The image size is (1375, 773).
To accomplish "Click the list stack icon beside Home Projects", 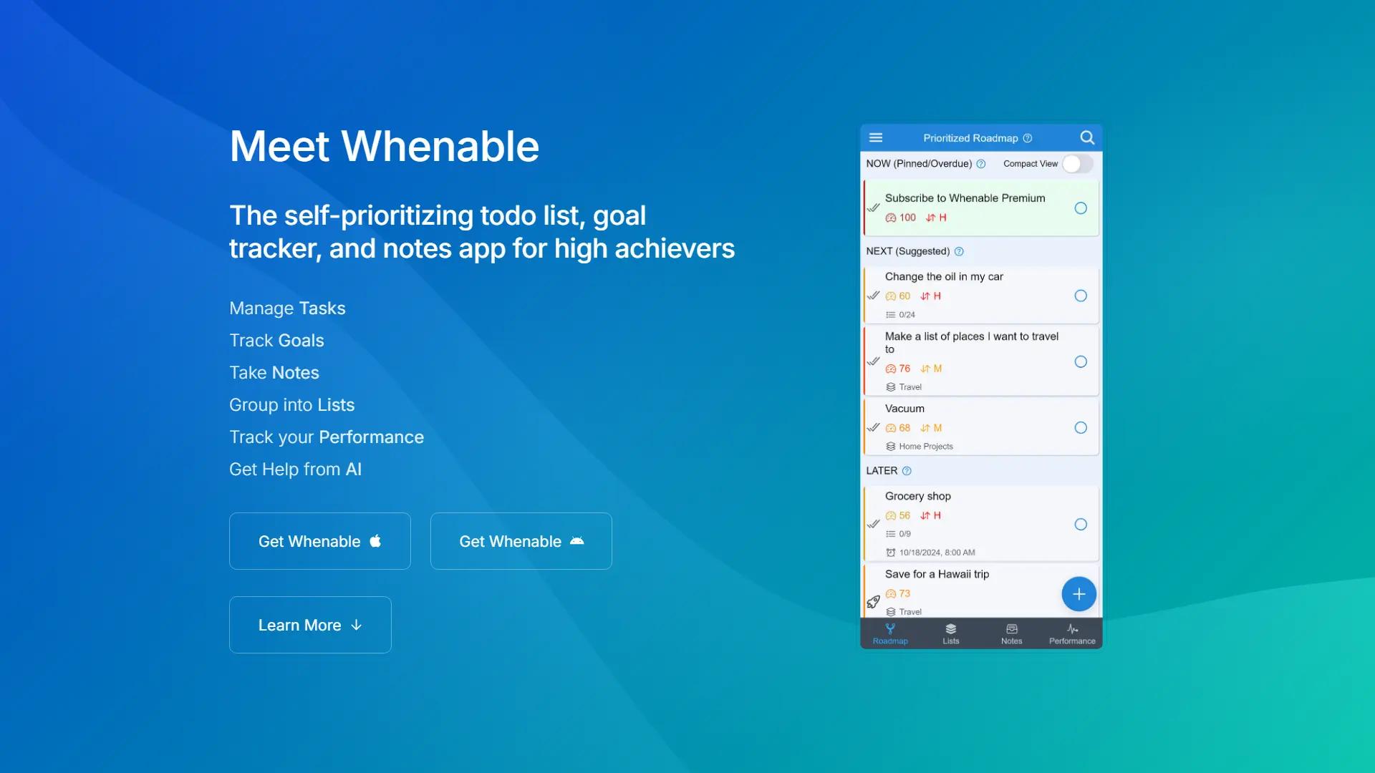I will [891, 447].
